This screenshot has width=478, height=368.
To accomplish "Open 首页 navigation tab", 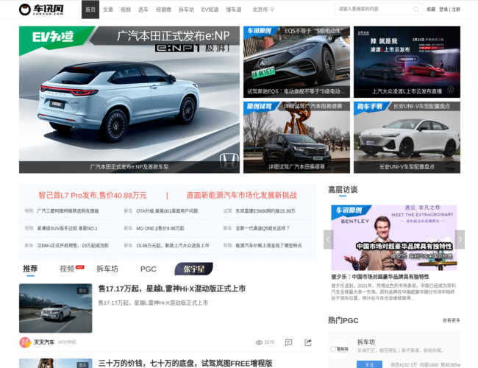I will (x=90, y=10).
